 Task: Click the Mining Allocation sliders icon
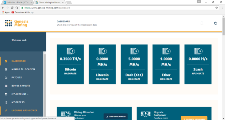coord(6,69)
